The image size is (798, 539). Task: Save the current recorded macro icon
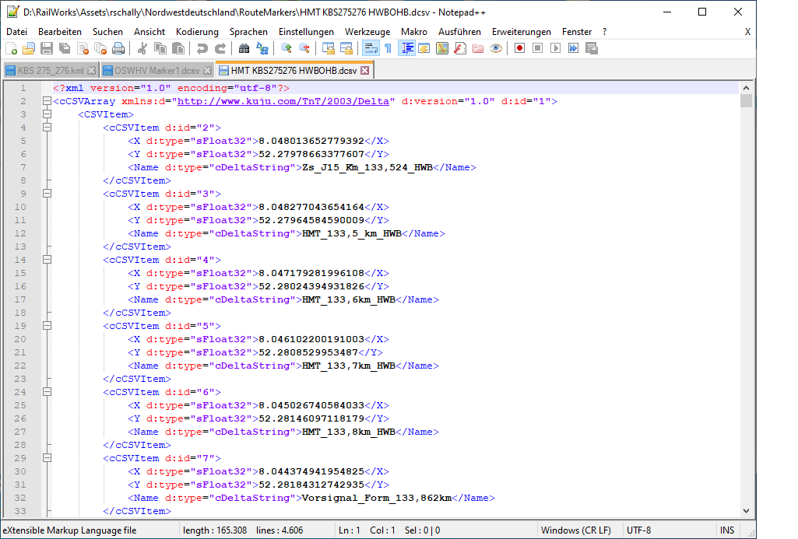click(x=592, y=48)
